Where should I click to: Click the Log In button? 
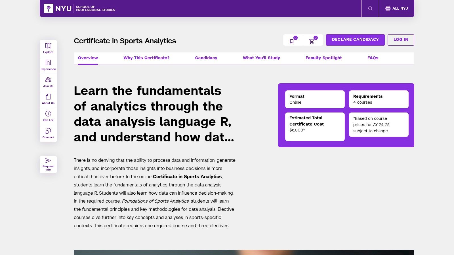(x=401, y=40)
